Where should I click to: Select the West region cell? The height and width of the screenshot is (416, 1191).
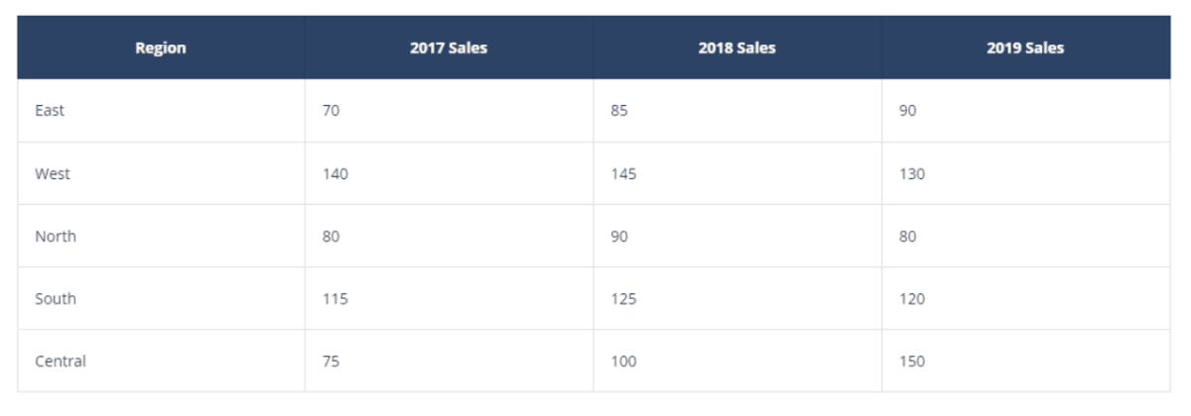[161, 173]
